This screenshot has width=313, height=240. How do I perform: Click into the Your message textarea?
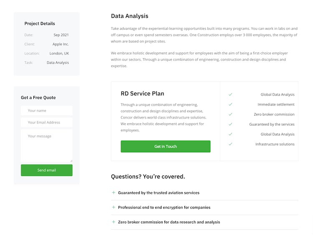click(46, 146)
